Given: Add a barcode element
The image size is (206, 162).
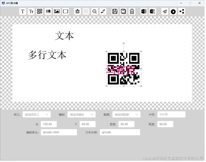Looking at the screenshot, I should pyautogui.click(x=48, y=11).
